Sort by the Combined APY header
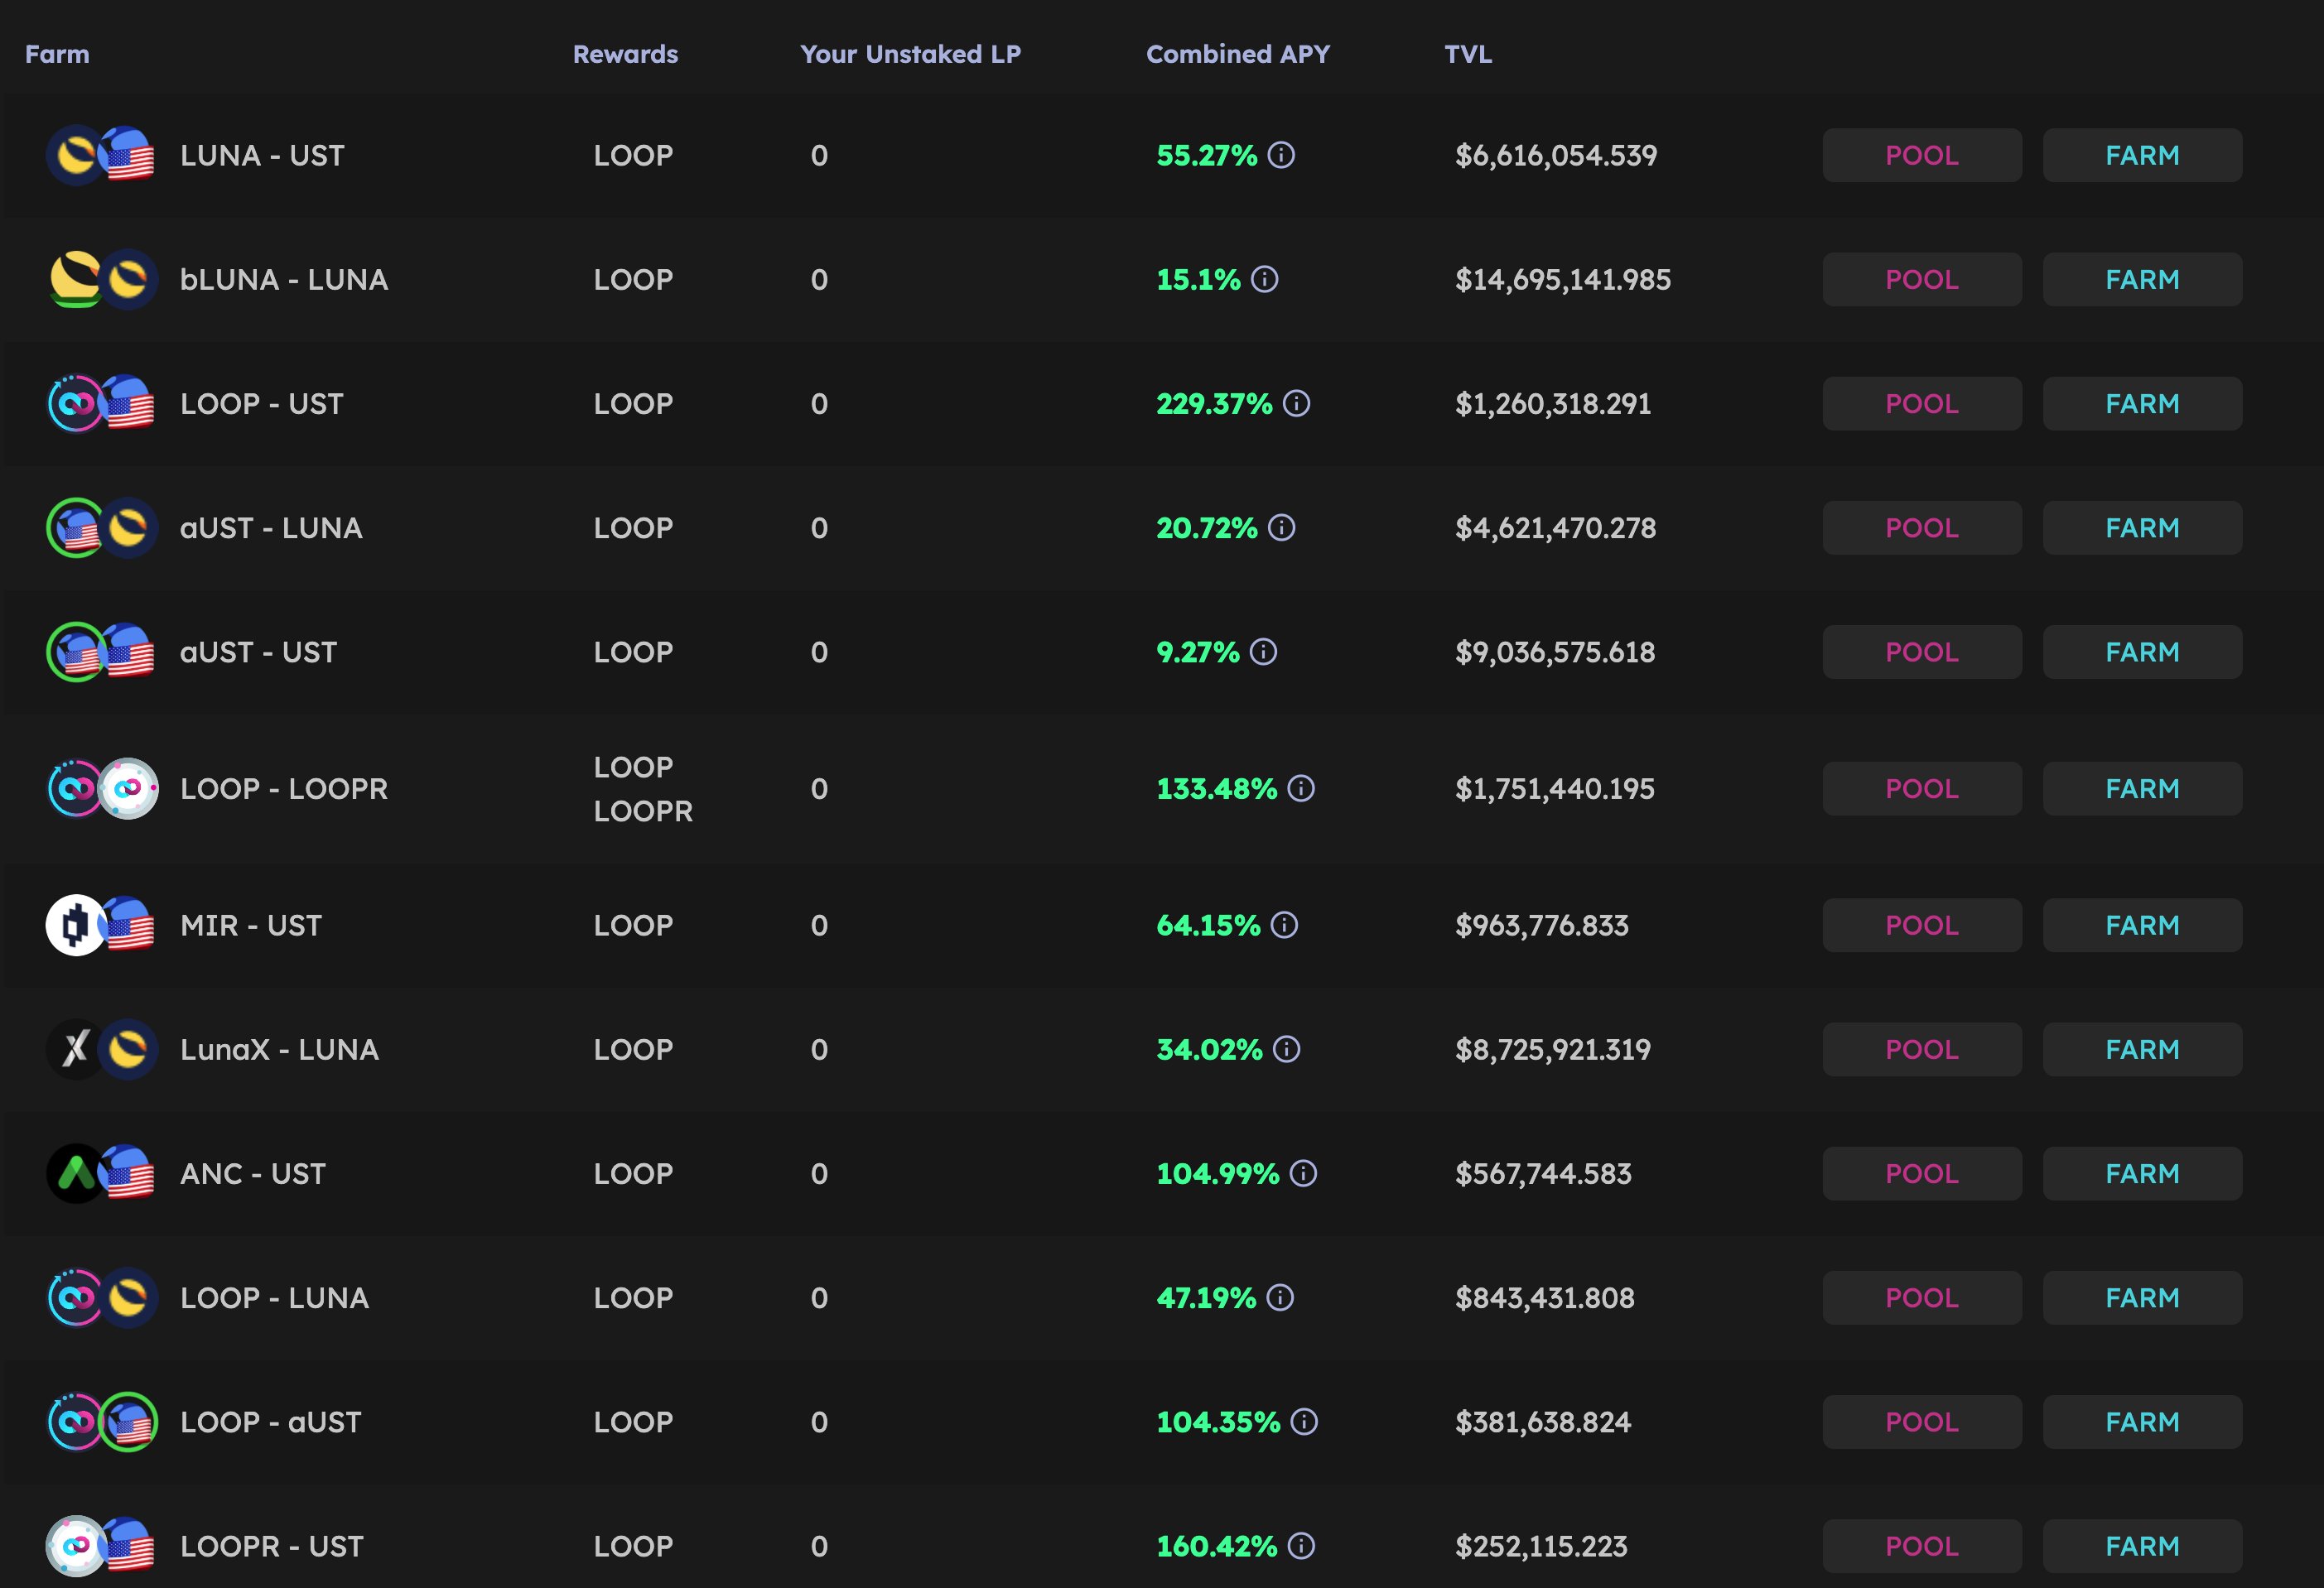Image resolution: width=2324 pixels, height=1588 pixels. click(1238, 54)
